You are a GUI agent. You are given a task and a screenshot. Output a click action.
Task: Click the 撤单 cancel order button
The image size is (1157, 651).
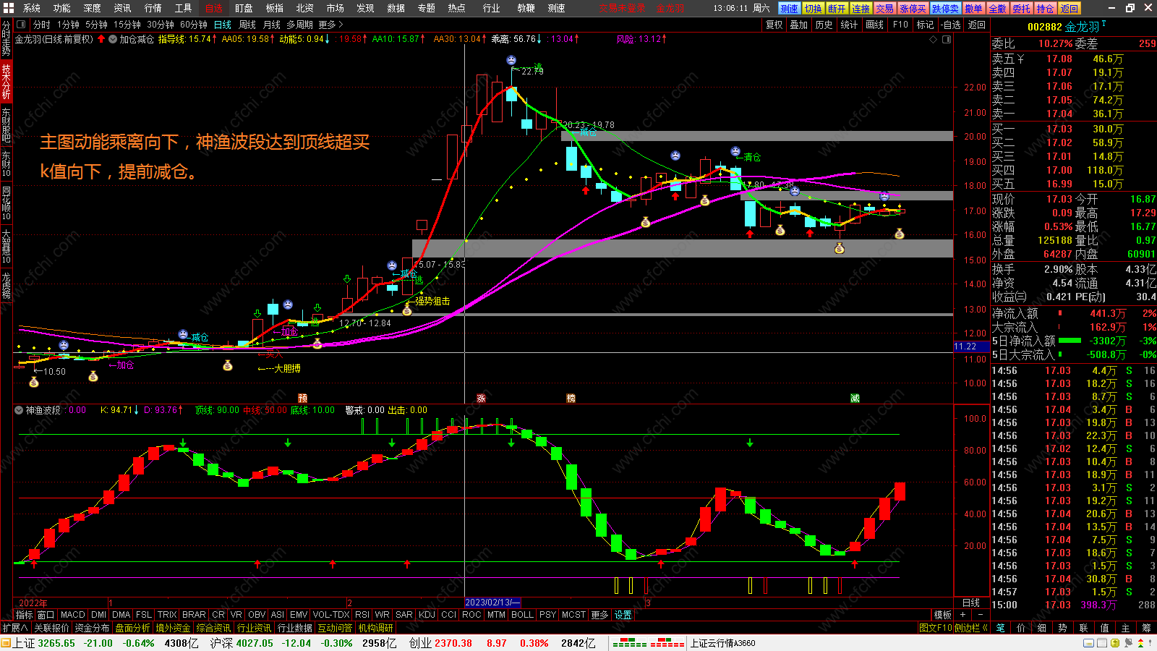click(x=973, y=9)
